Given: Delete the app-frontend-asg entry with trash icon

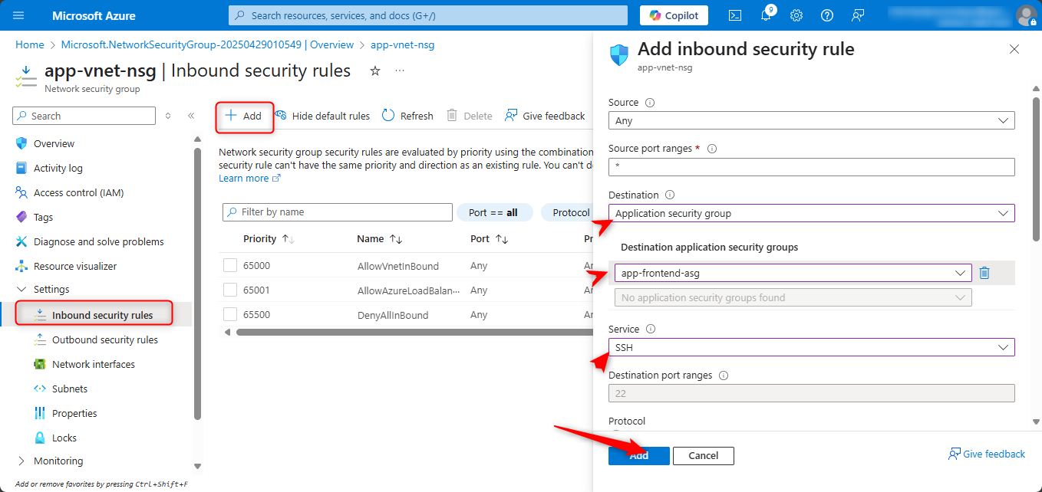Looking at the screenshot, I should [984, 273].
